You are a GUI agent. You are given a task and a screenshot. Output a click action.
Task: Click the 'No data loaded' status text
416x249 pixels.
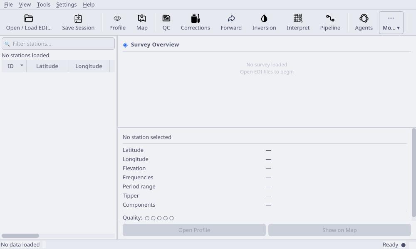tap(20, 245)
